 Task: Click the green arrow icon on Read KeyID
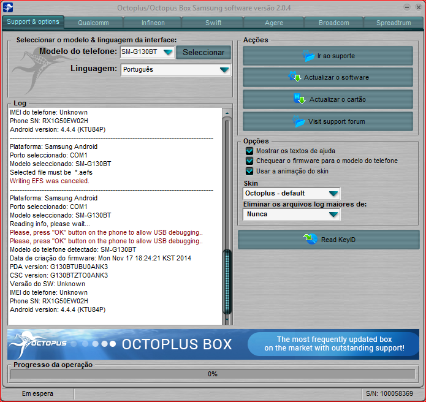point(311,239)
